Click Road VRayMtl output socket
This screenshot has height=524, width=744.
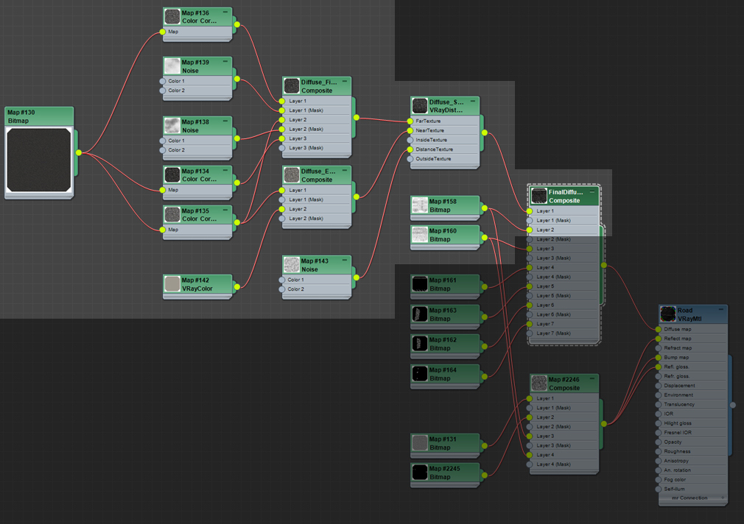[x=733, y=405]
